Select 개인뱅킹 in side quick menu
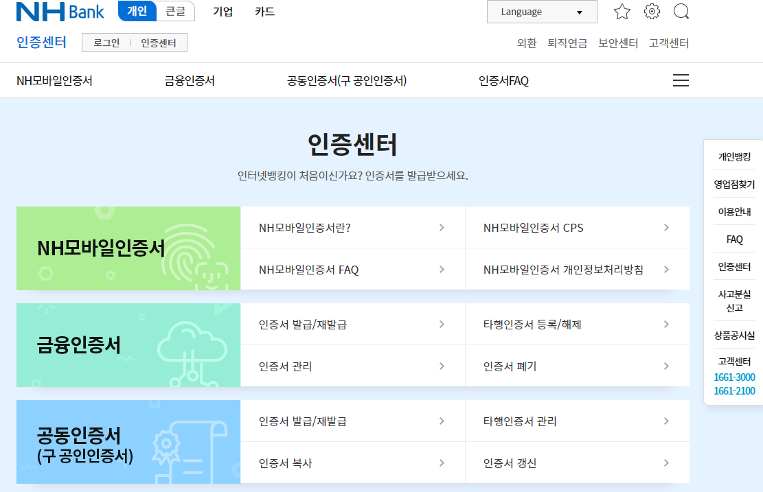 click(x=734, y=156)
